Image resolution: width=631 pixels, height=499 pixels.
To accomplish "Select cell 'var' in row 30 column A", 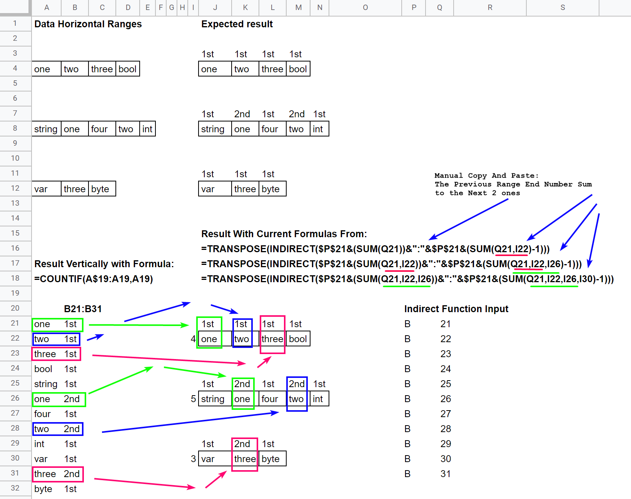I will 47,459.
